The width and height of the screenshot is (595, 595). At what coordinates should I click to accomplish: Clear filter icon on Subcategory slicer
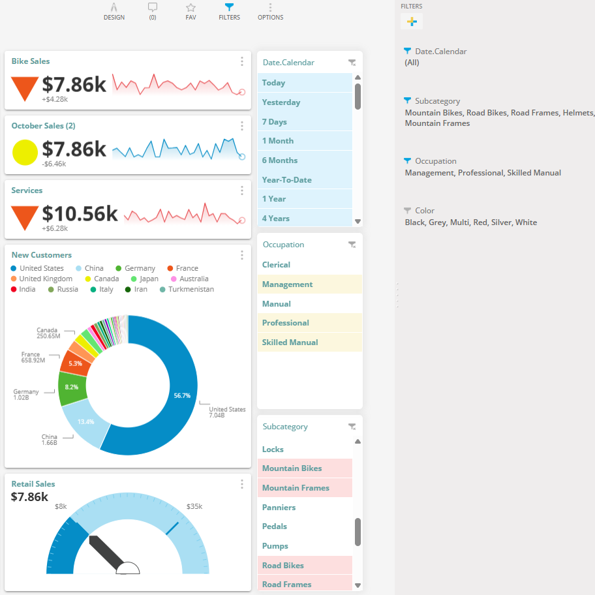click(x=352, y=427)
